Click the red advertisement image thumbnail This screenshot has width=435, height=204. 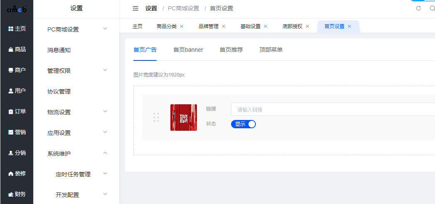point(184,118)
